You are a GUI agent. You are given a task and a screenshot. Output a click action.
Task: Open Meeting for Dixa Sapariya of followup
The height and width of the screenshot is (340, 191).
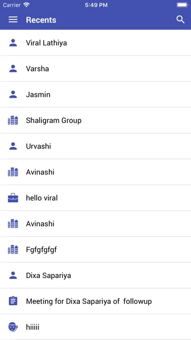pyautogui.click(x=95, y=301)
